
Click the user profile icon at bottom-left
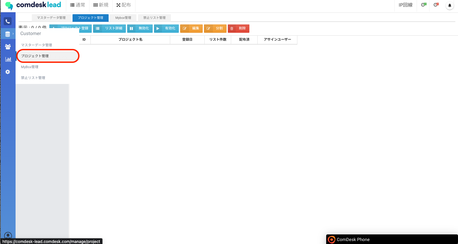coord(8,235)
